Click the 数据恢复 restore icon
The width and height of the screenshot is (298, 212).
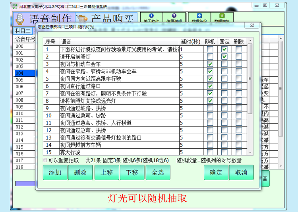[x=223, y=16]
